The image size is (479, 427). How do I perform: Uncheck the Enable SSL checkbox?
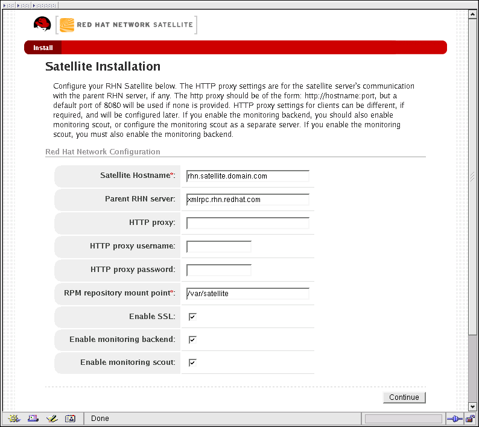click(192, 317)
